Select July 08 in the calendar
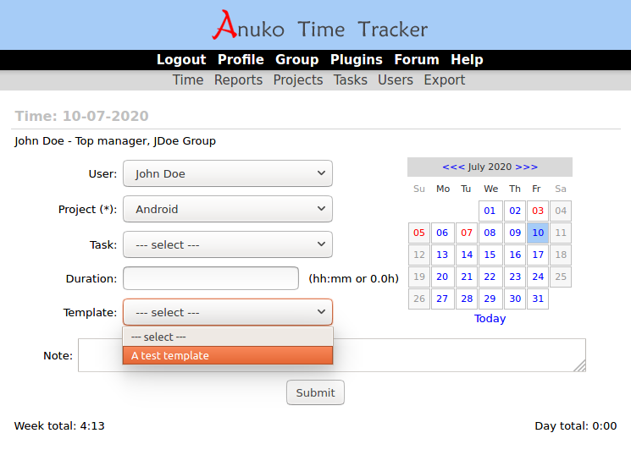 490,233
